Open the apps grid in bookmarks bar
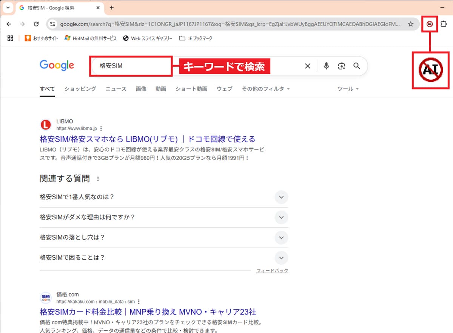The height and width of the screenshot is (333, 453). 10,38
